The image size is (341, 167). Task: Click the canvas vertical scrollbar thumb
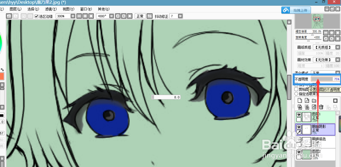pyautogui.click(x=289, y=87)
